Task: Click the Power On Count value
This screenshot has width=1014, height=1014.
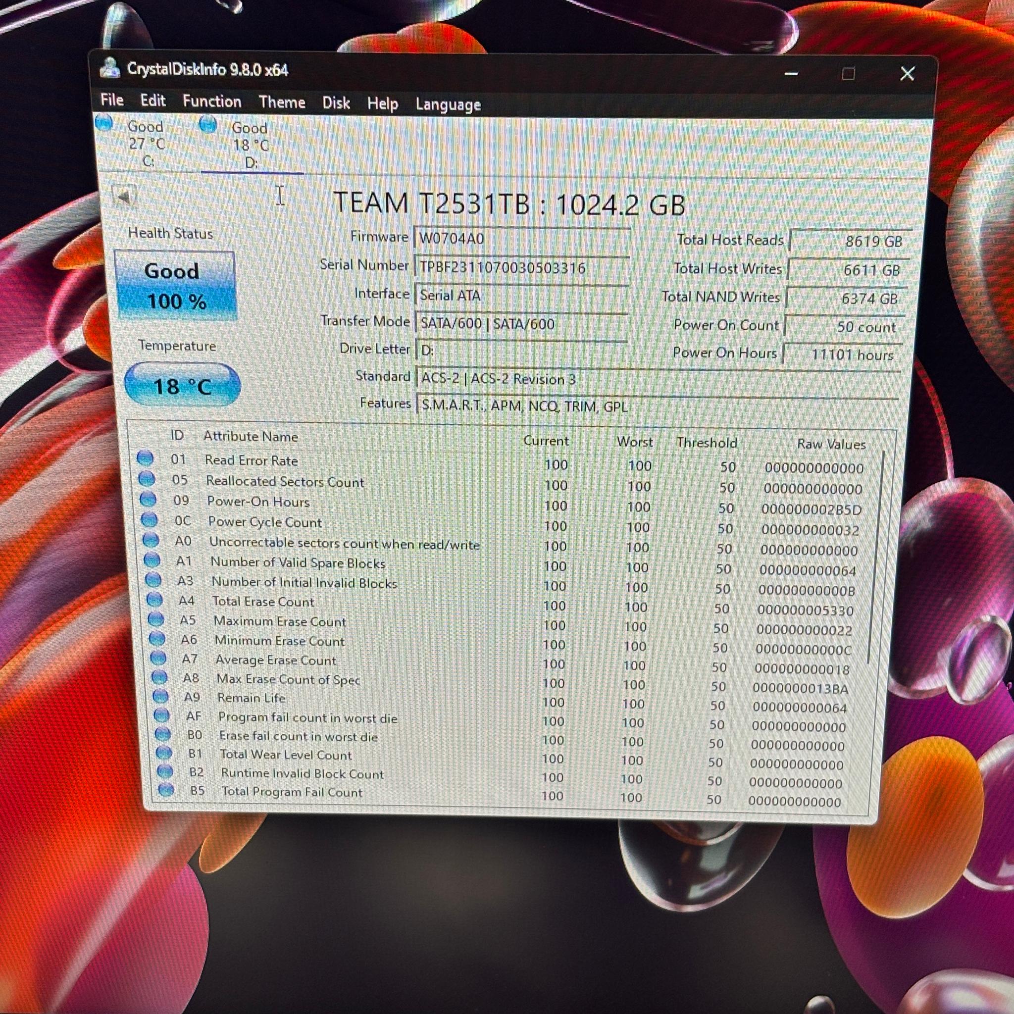Action: [843, 326]
